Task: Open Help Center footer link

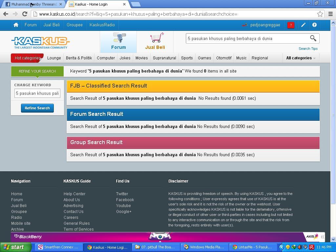Action: (74, 194)
